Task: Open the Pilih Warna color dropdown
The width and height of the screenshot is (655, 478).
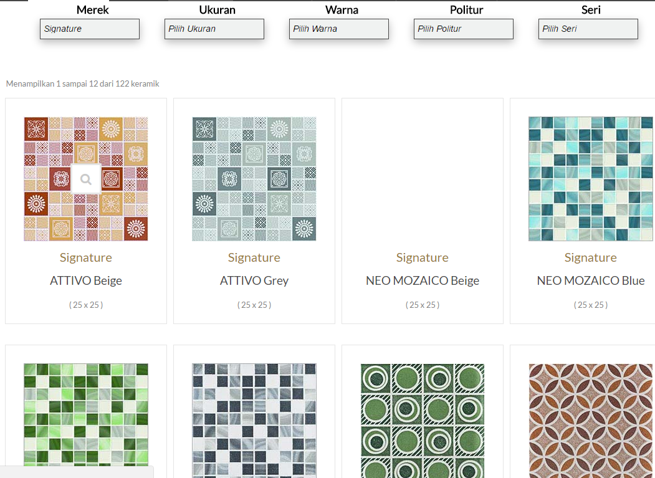Action: (339, 29)
